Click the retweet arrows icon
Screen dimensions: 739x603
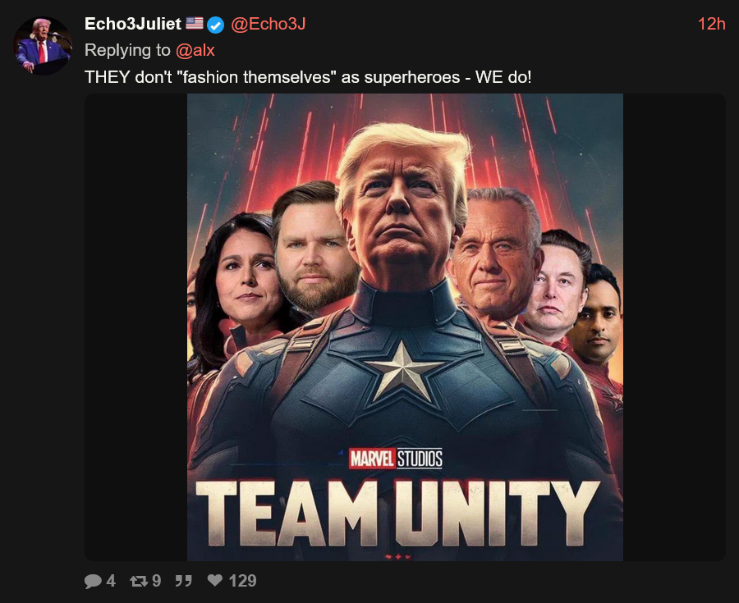(x=139, y=582)
